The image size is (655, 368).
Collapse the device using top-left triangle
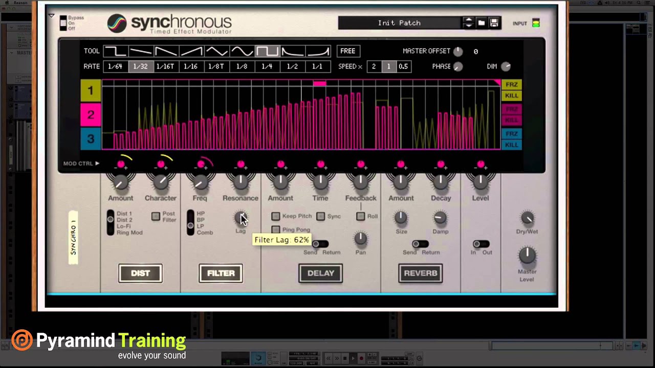click(x=51, y=16)
